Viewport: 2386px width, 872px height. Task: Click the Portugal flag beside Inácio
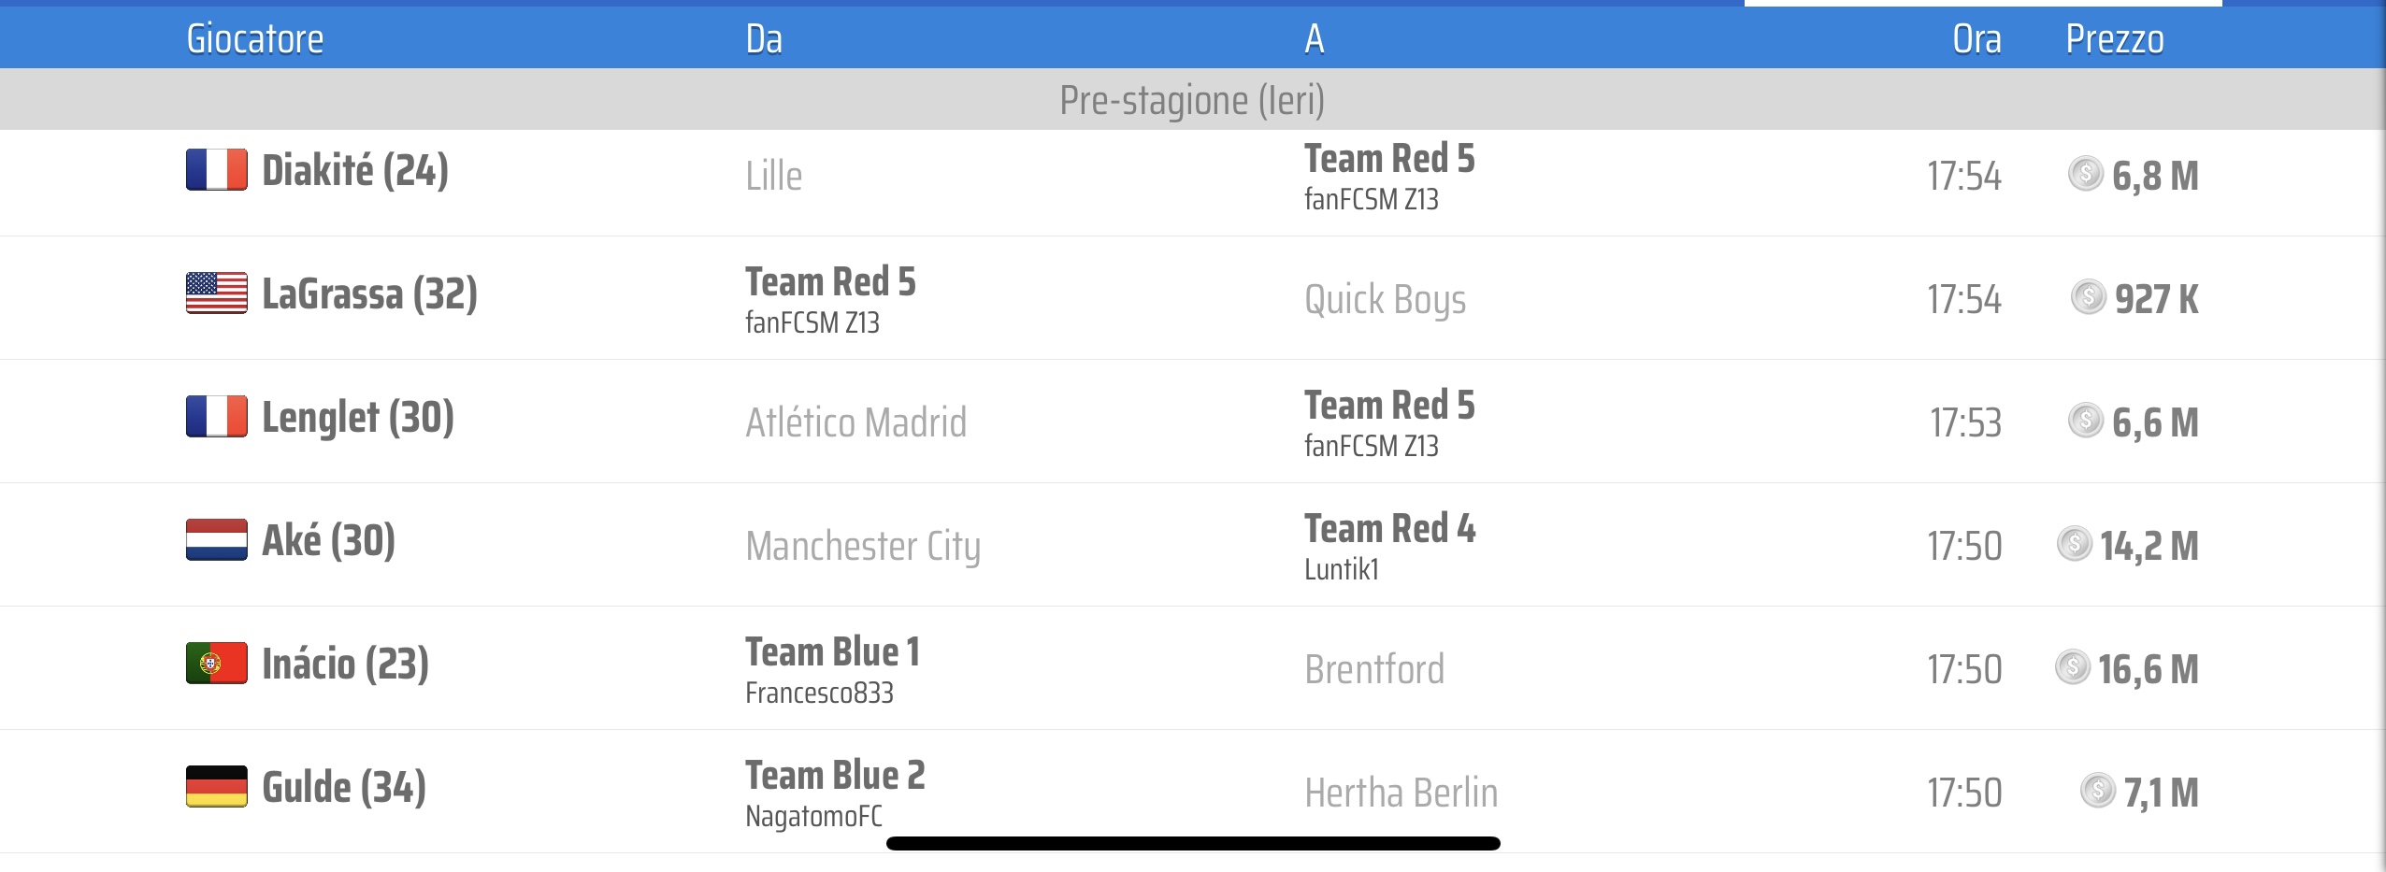[x=216, y=664]
